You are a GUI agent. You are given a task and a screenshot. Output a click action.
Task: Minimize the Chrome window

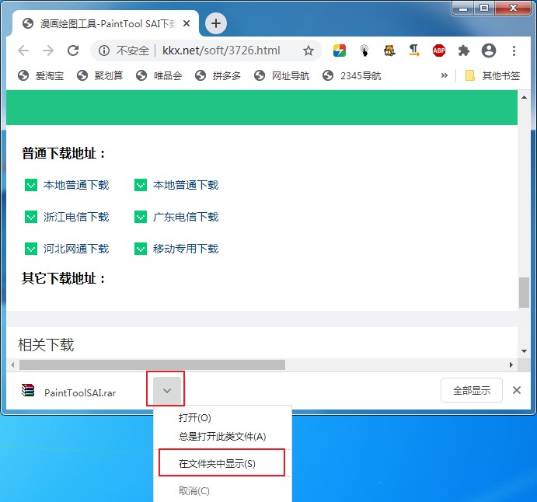point(463,9)
